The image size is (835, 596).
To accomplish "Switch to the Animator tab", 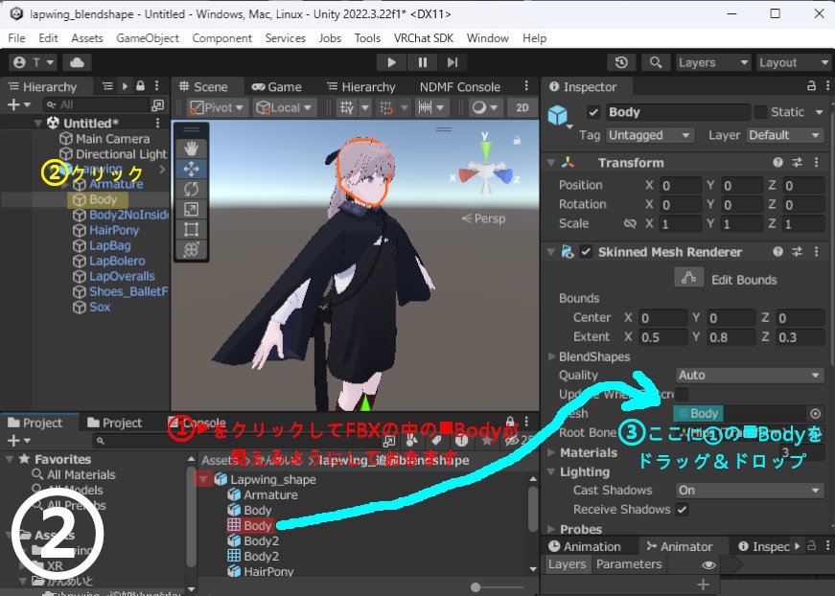I will click(679, 546).
